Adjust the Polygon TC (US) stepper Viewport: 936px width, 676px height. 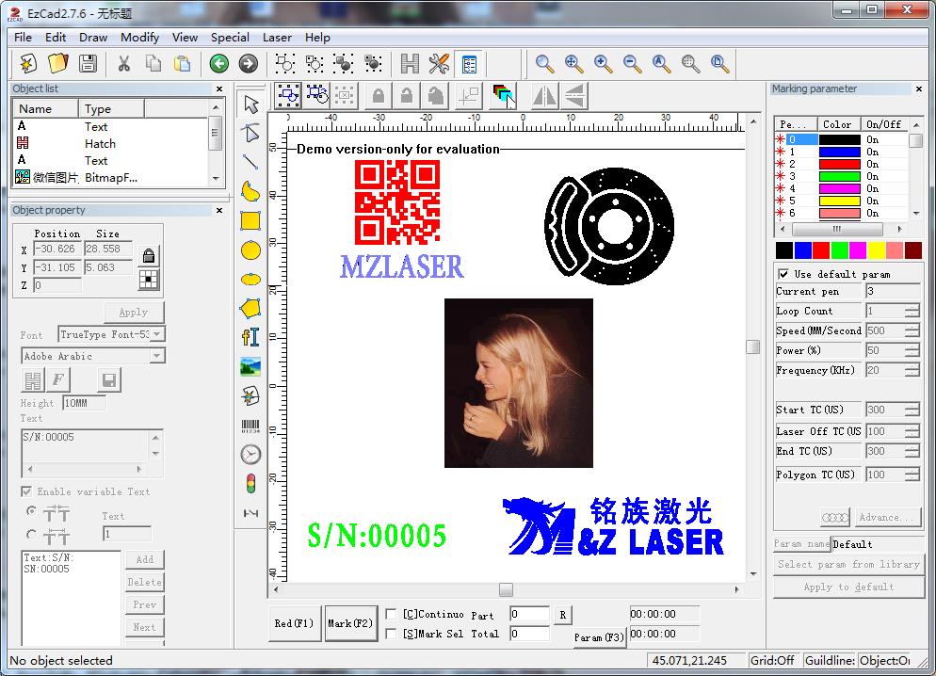912,475
